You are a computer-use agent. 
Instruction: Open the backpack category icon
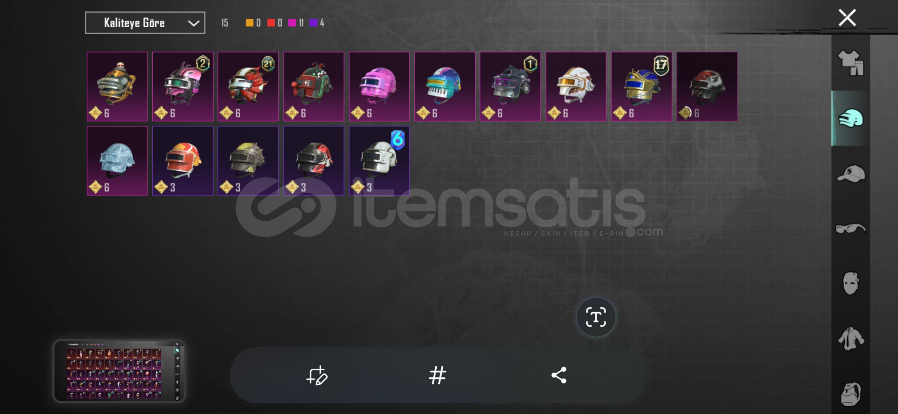click(x=850, y=394)
